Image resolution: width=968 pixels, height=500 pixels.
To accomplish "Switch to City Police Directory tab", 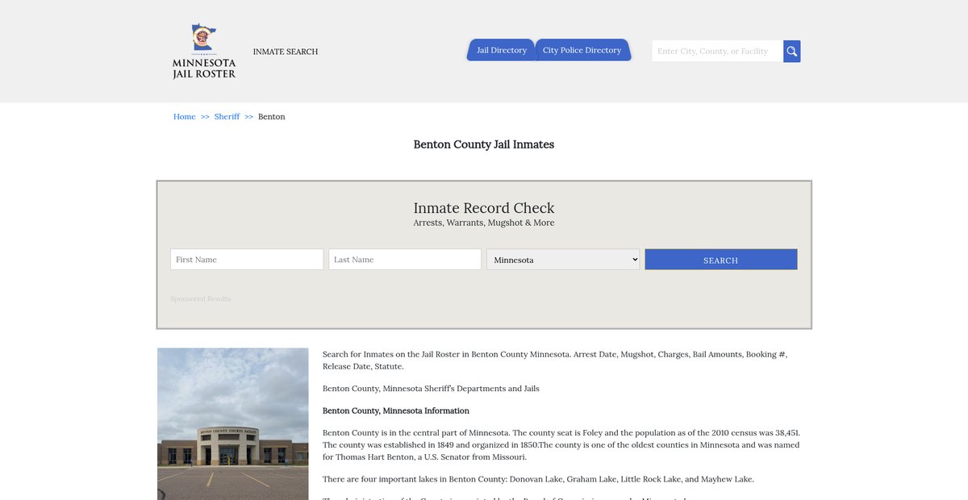I will click(582, 50).
